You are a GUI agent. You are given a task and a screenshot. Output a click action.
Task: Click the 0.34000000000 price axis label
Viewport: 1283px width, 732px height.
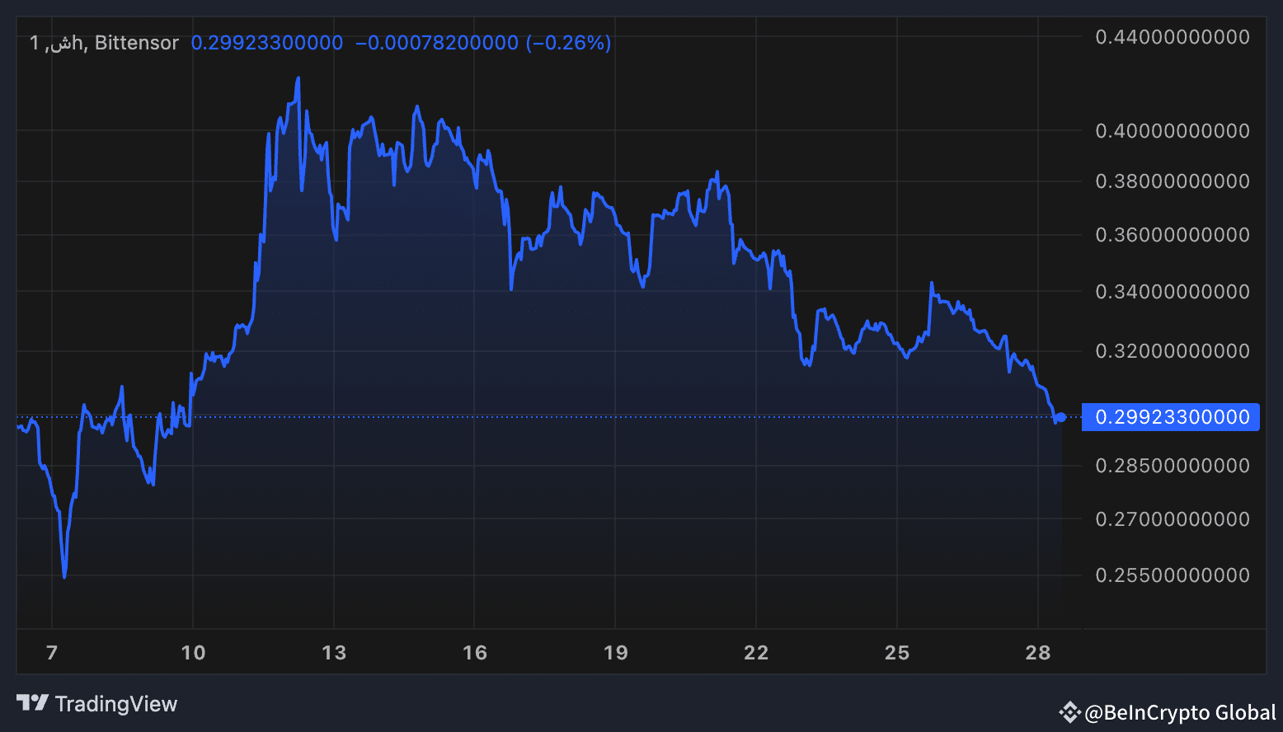pos(1173,292)
